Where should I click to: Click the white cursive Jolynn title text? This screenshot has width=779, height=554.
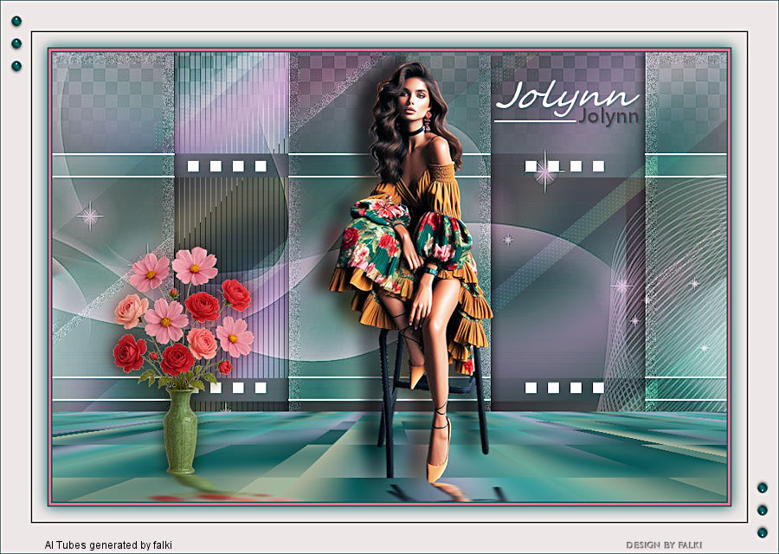point(566,96)
